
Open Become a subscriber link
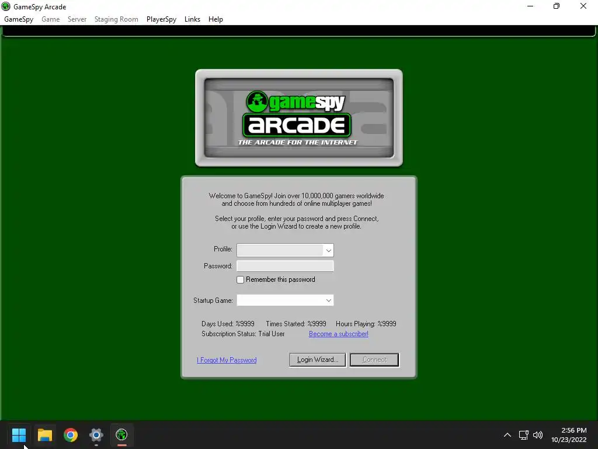339,334
